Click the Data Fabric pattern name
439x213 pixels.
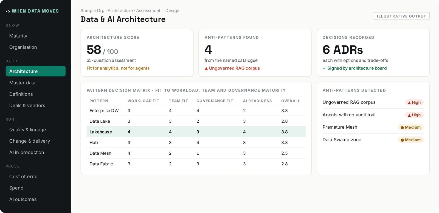(x=101, y=164)
